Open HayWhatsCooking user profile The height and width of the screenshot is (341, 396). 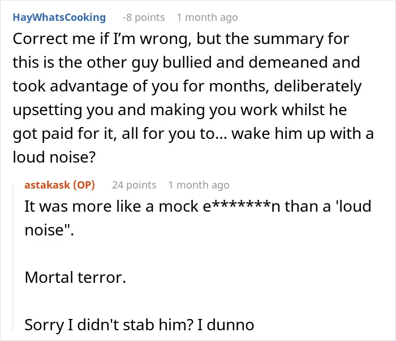coord(59,18)
